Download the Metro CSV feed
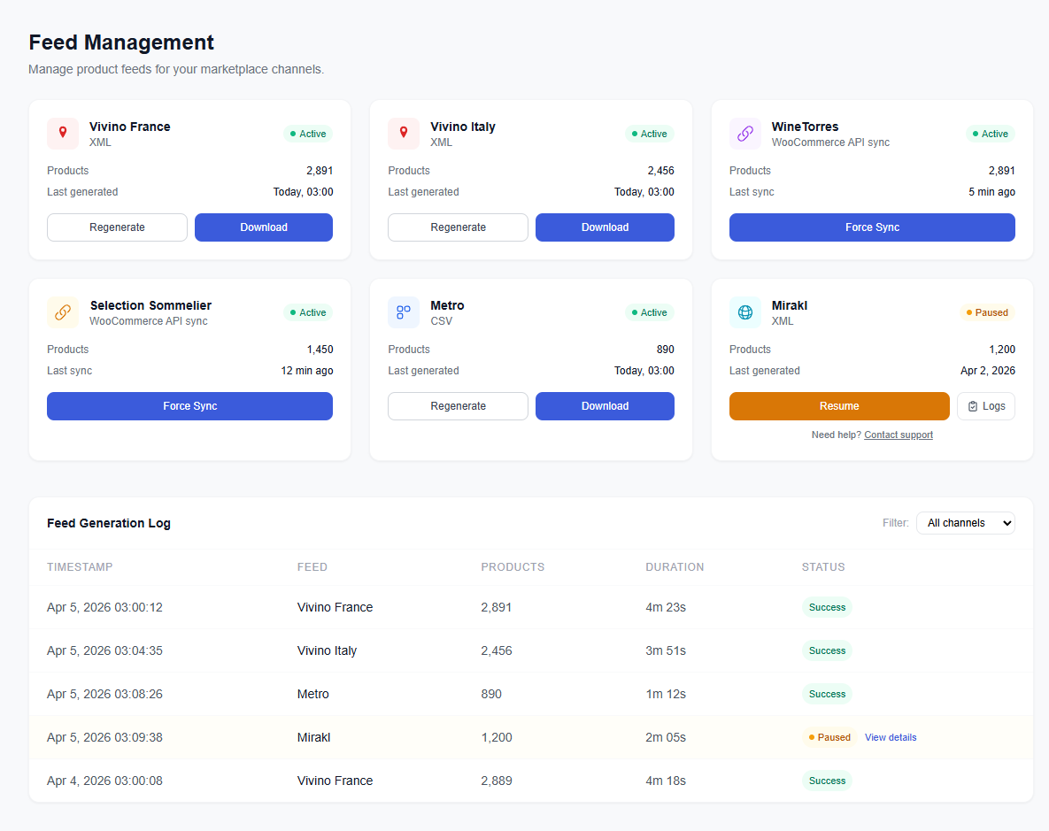1049x831 pixels. 605,406
